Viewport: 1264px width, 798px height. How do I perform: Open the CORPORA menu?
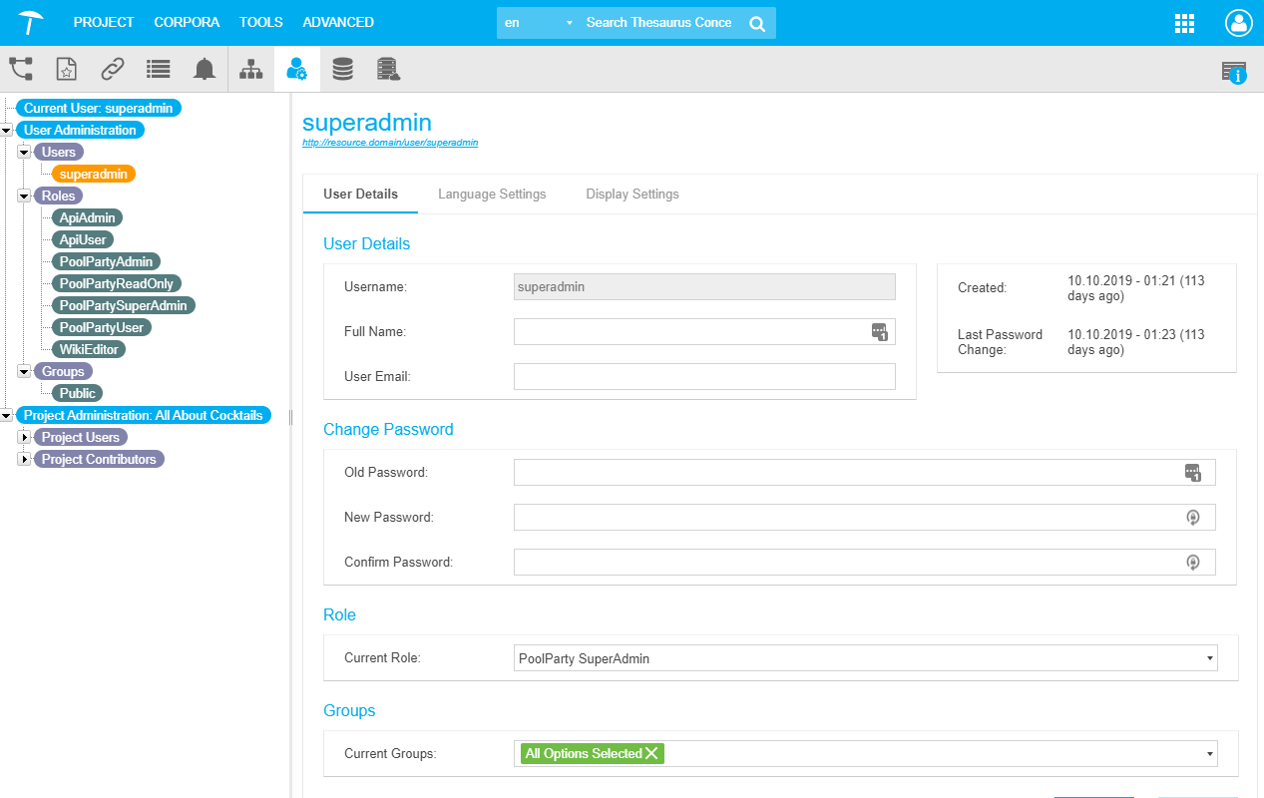pyautogui.click(x=188, y=22)
